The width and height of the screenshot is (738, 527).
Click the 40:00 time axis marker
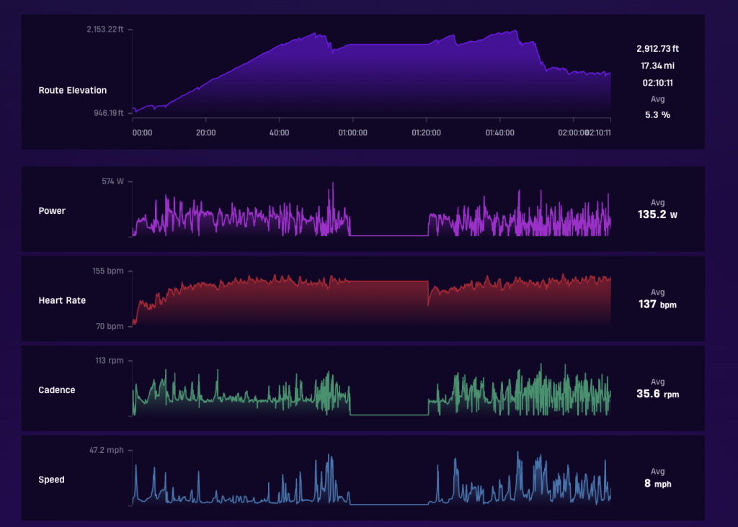click(x=279, y=132)
